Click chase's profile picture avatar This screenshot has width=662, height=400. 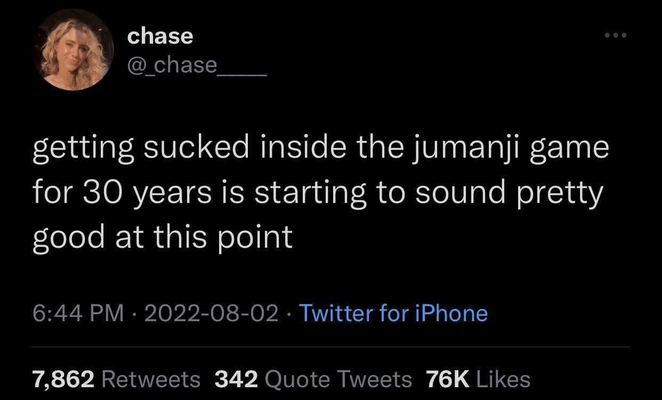point(74,51)
